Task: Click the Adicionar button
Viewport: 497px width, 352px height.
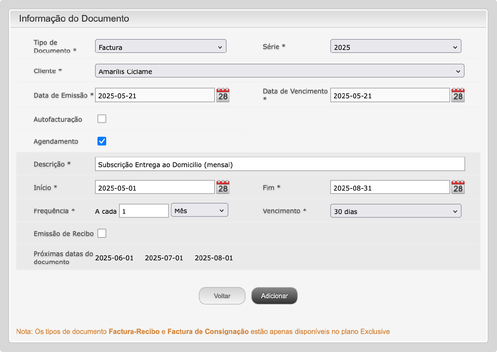Action: coord(274,296)
